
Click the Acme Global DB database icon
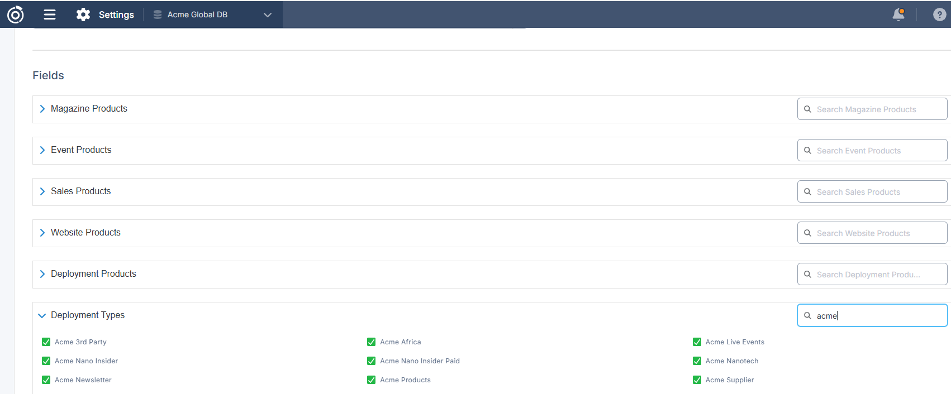(x=158, y=15)
